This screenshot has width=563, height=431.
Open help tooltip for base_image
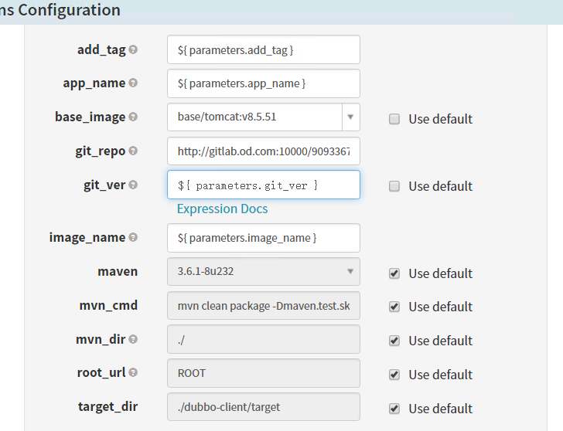click(133, 117)
